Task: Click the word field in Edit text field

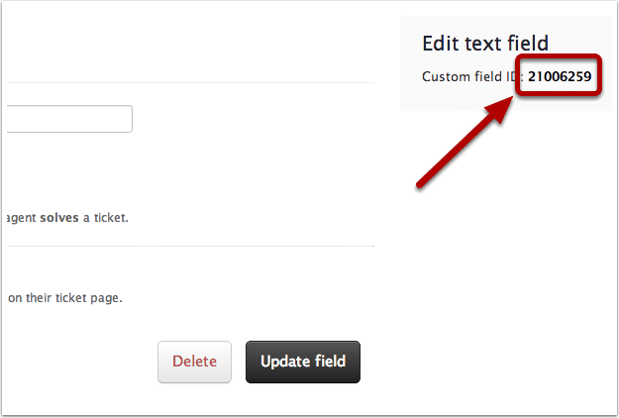Action: 528,43
